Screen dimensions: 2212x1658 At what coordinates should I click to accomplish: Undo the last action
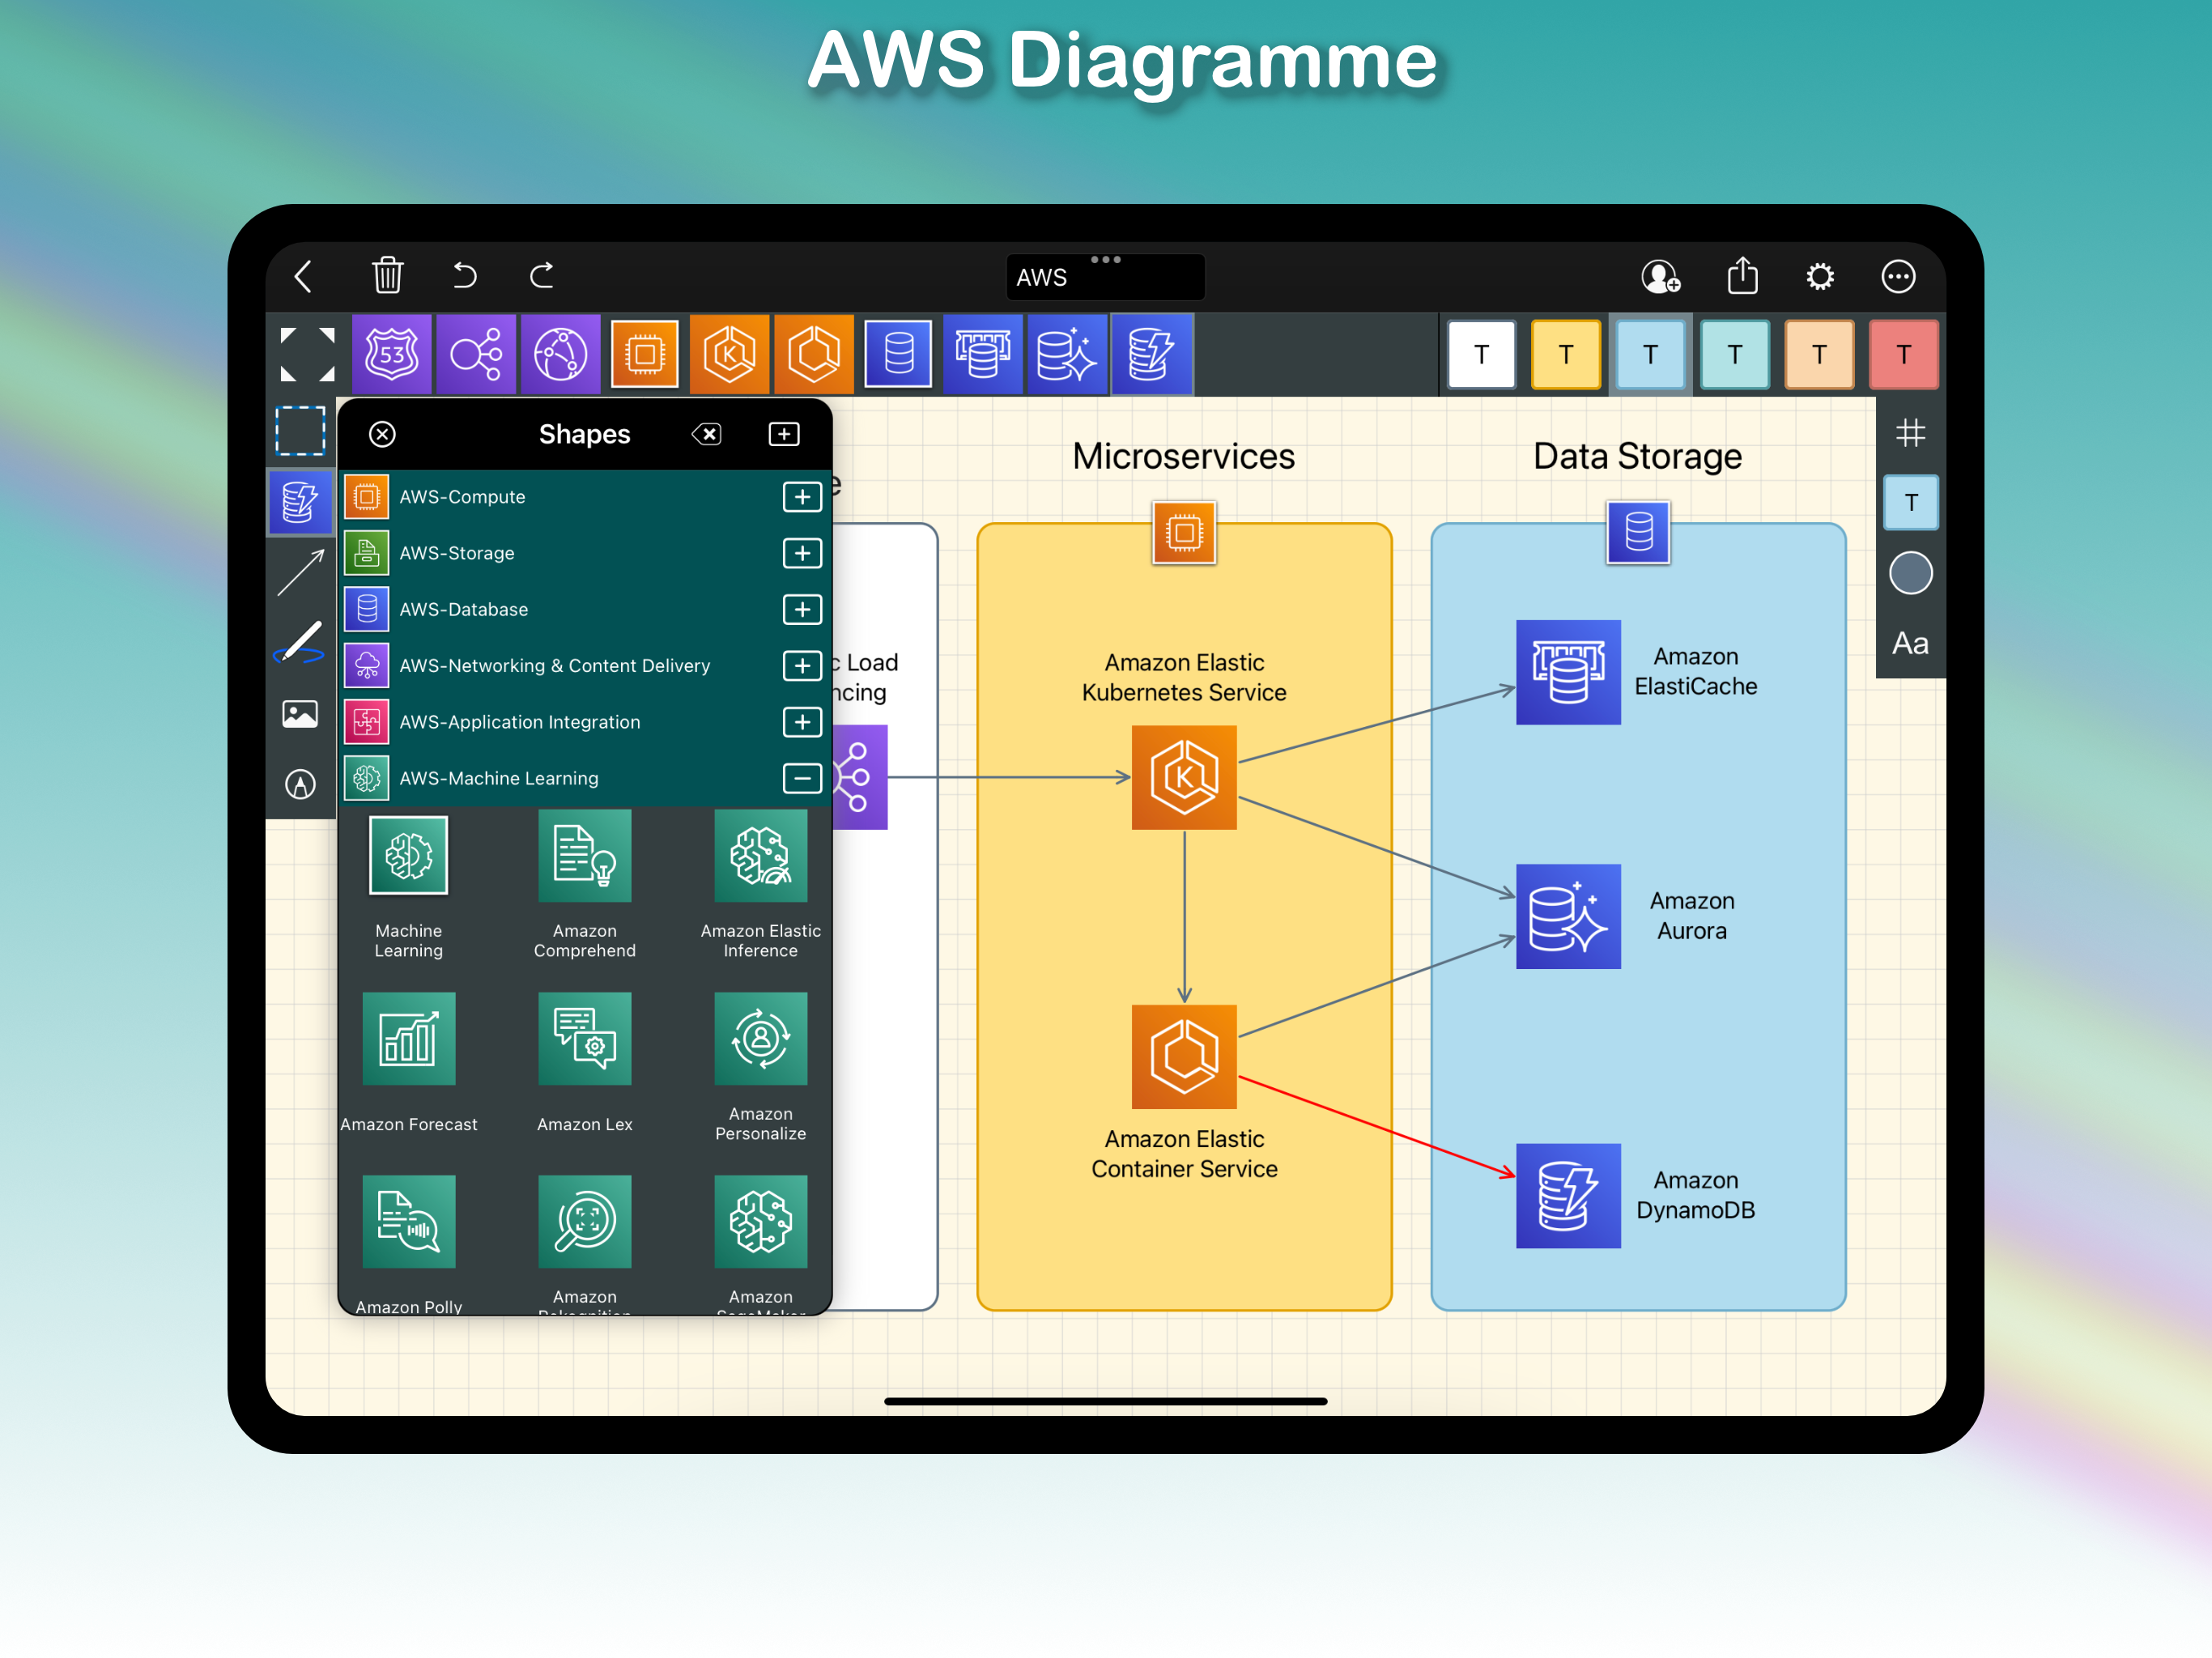[464, 275]
